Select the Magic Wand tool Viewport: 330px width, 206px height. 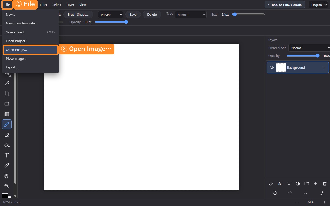[7, 83]
